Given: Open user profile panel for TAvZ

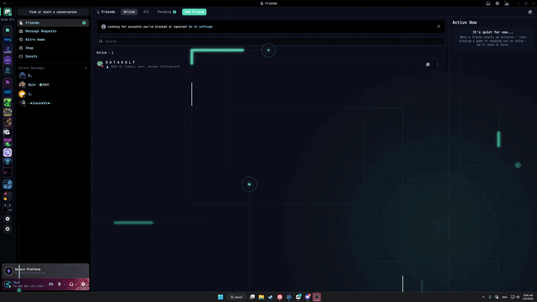Looking at the screenshot, I should click(x=25, y=284).
